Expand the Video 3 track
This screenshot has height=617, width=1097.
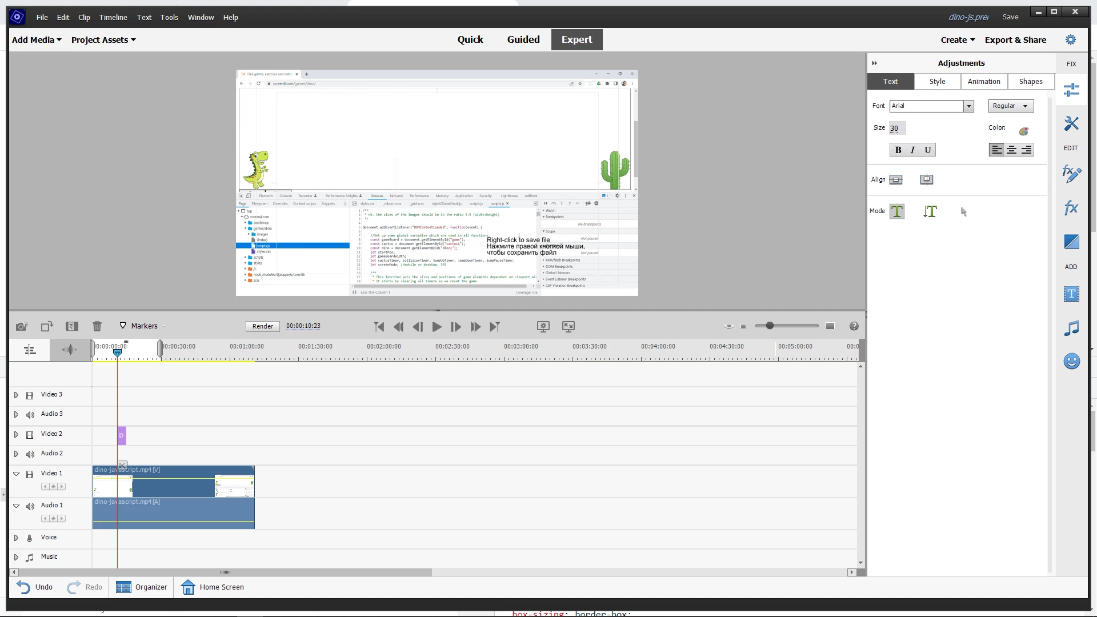pos(16,395)
